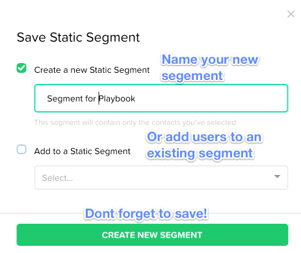
Task: Click the Dont forget to save annotation
Action: (146, 213)
